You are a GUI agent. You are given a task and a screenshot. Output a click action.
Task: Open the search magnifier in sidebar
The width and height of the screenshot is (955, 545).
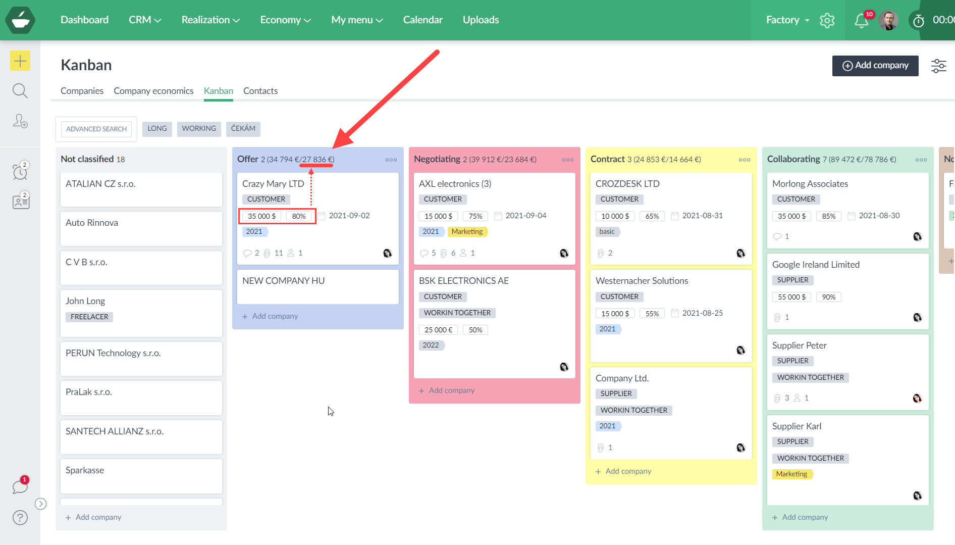[20, 91]
